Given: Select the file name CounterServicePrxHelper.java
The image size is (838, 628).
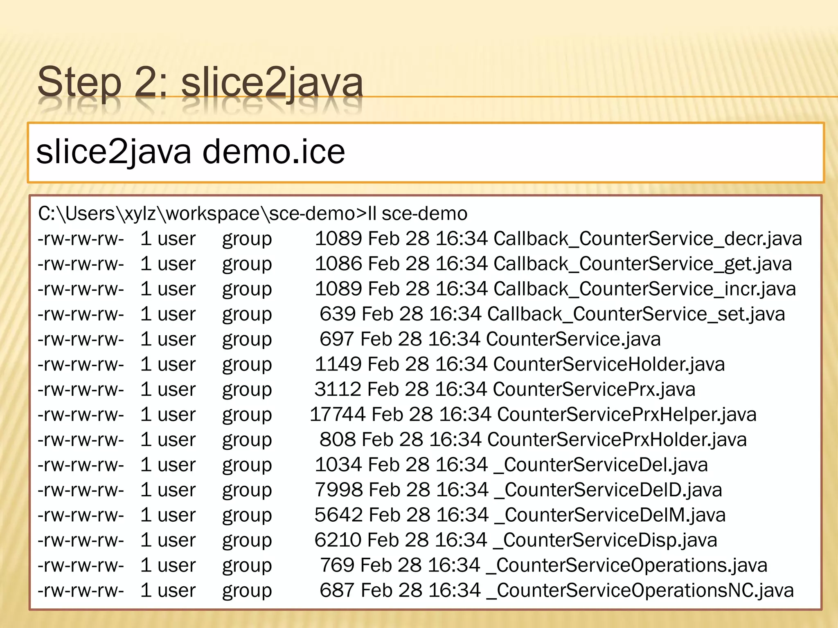Looking at the screenshot, I should click(627, 415).
